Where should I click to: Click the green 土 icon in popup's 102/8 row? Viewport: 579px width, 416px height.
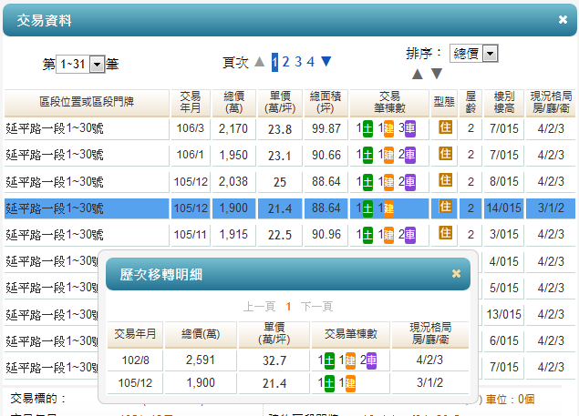pyautogui.click(x=329, y=360)
